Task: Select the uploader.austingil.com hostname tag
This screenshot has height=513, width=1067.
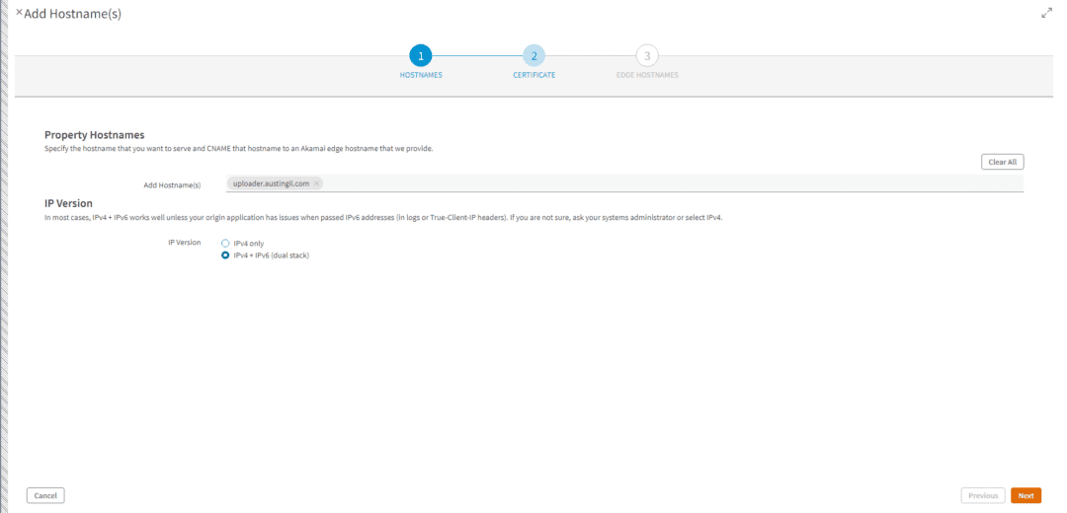Action: [x=271, y=183]
